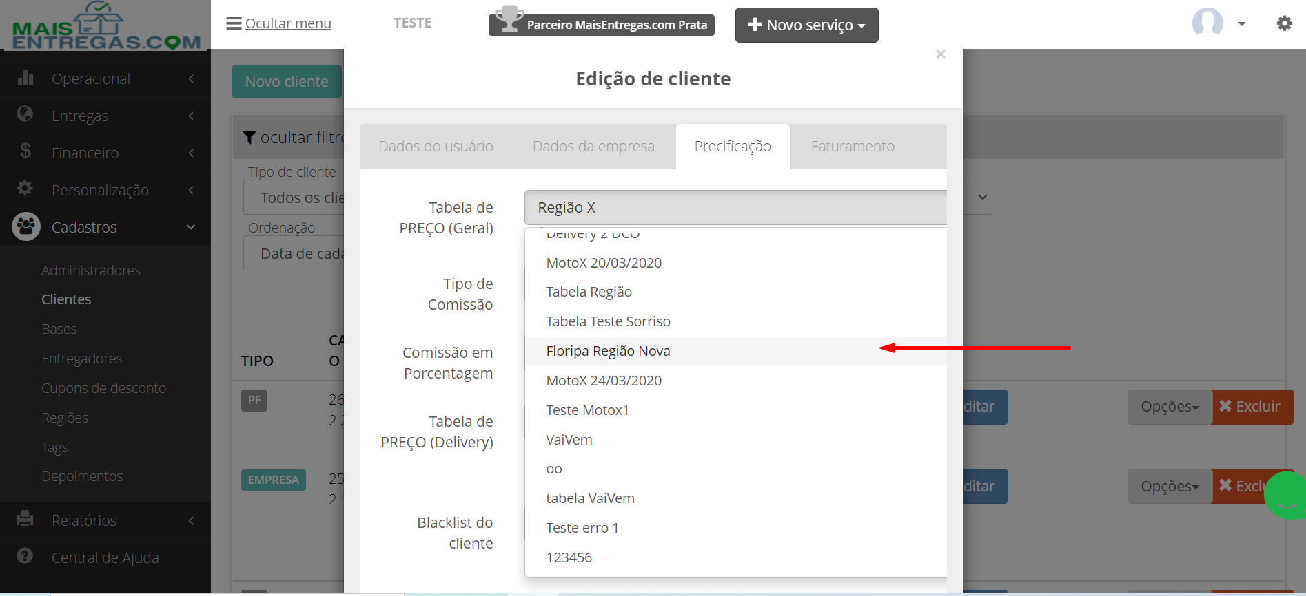The width and height of the screenshot is (1306, 596).
Task: Click the EMPRESA type badge
Action: (274, 480)
